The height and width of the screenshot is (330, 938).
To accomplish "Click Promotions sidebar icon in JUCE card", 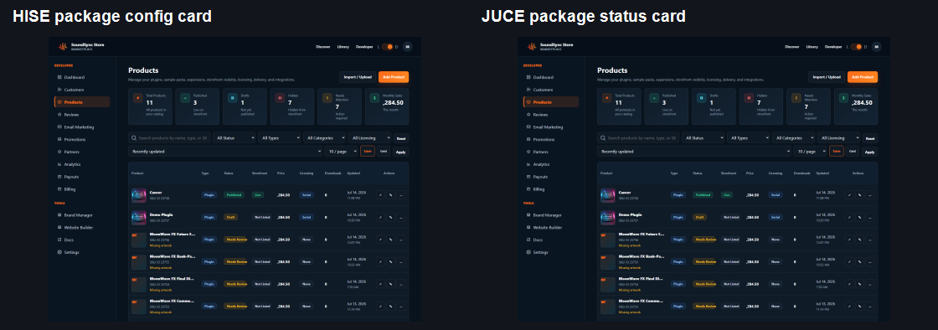I will (x=528, y=139).
